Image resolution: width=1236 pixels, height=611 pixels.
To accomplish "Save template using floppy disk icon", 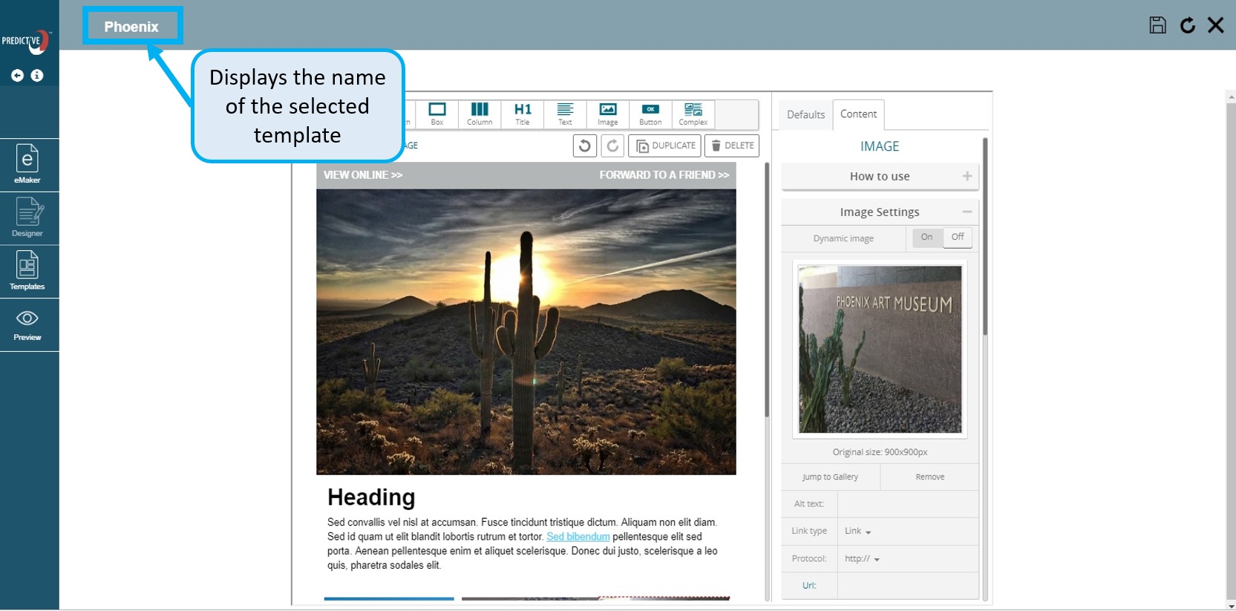I will [x=1157, y=25].
